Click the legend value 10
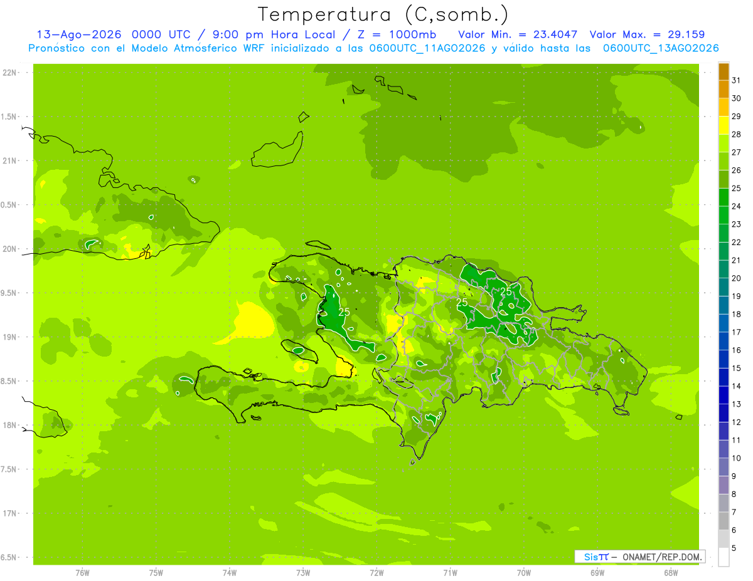Viewport: 753px width, 581px height. 737,458
